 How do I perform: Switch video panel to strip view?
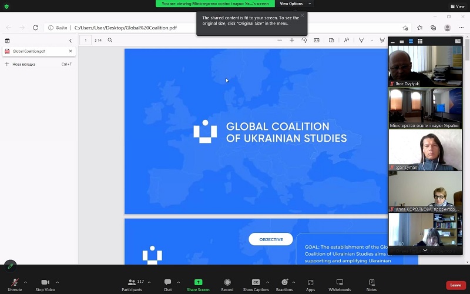tap(411, 41)
